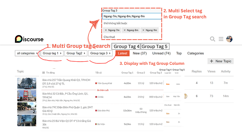This screenshot has width=242, height=136.
Task: Create a New Topic
Action: coord(221,61)
